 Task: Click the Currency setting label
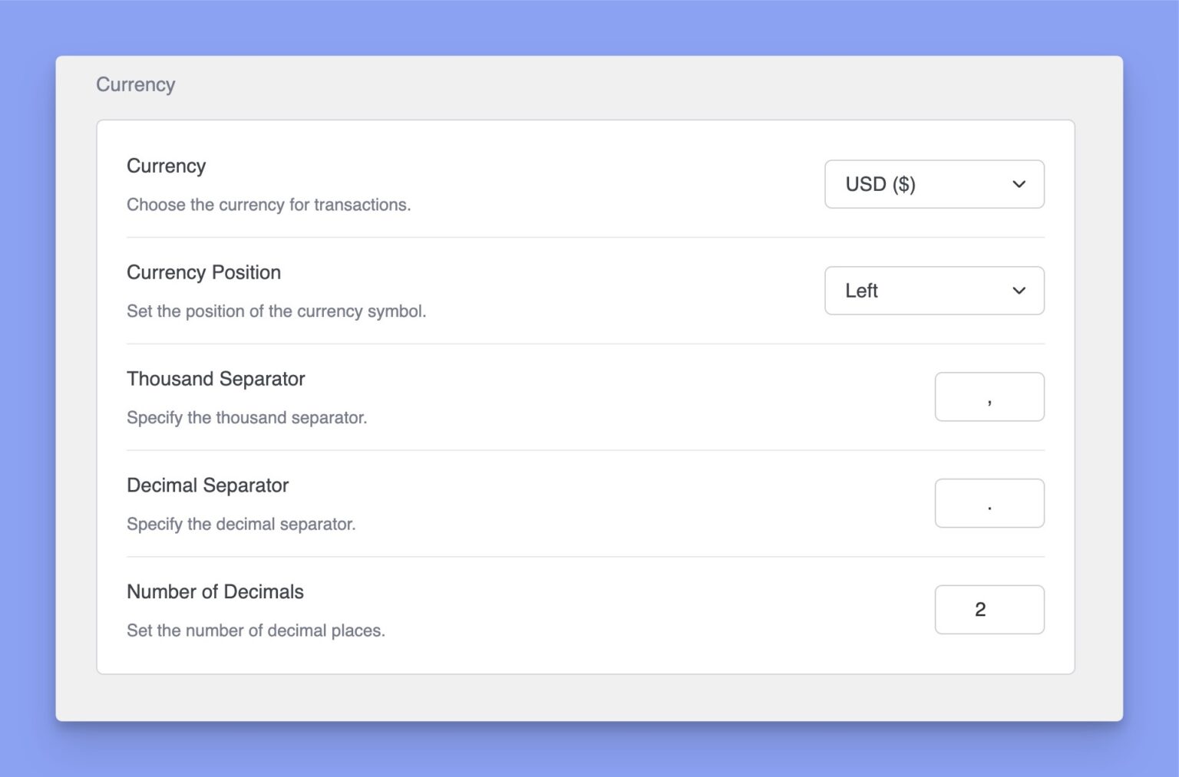tap(167, 166)
